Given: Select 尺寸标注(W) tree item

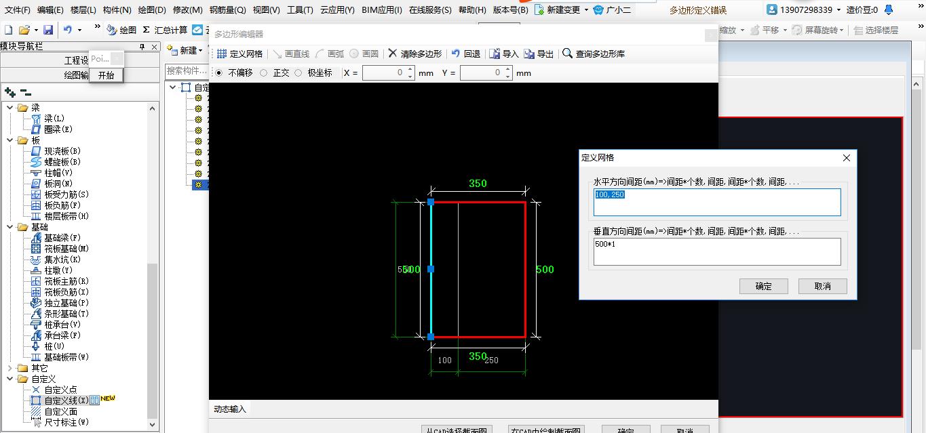Looking at the screenshot, I should (x=66, y=422).
